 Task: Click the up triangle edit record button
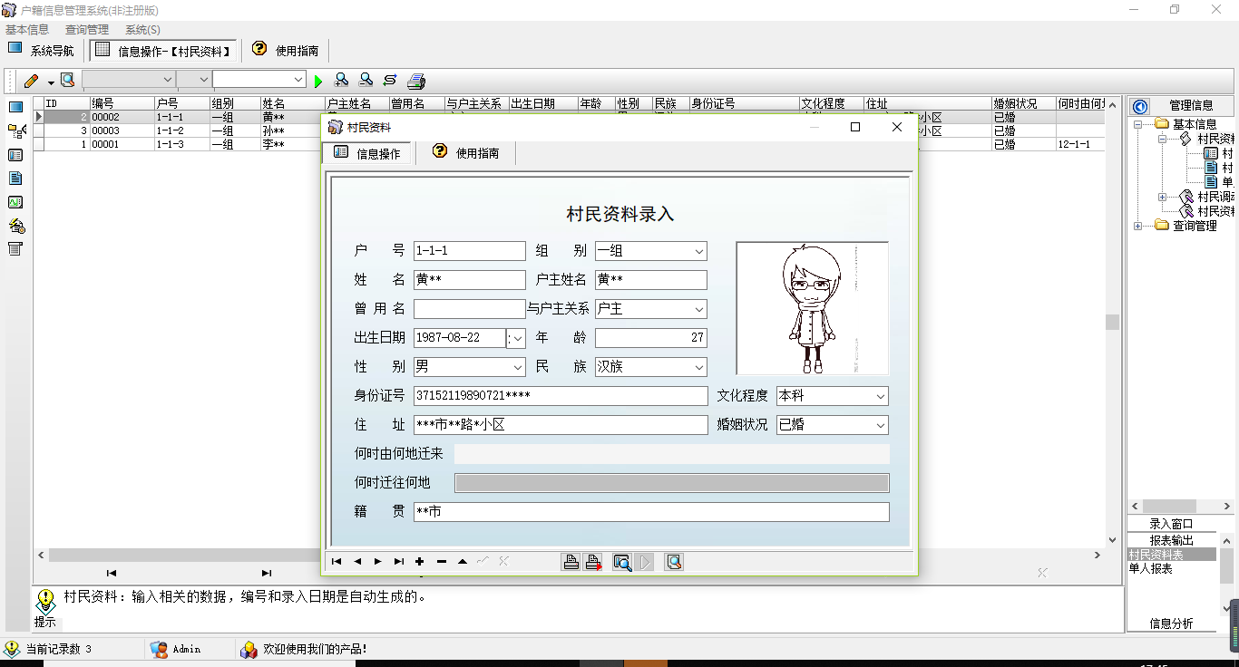463,562
